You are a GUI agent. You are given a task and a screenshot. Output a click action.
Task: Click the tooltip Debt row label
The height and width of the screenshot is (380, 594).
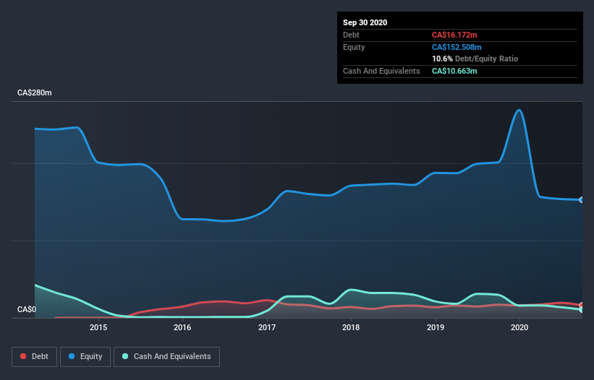click(x=351, y=35)
